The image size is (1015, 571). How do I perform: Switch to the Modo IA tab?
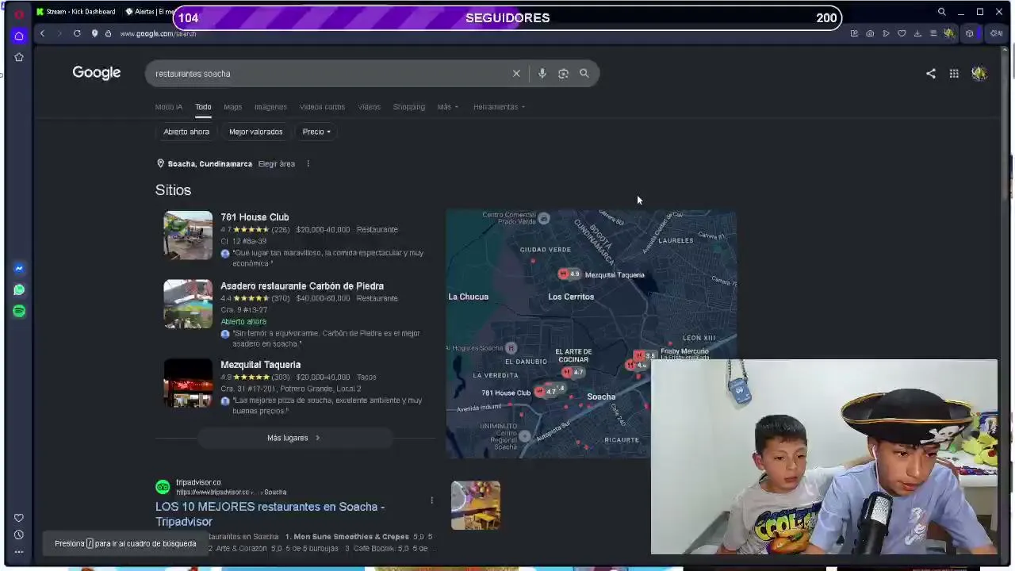pos(169,107)
